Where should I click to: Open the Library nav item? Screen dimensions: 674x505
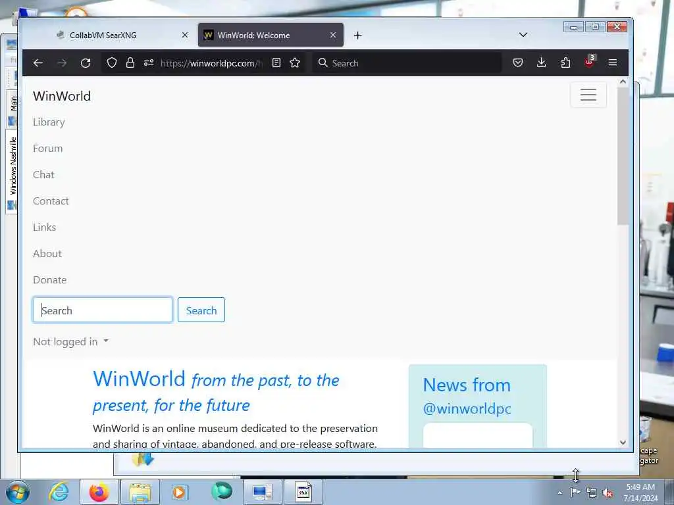(x=49, y=122)
